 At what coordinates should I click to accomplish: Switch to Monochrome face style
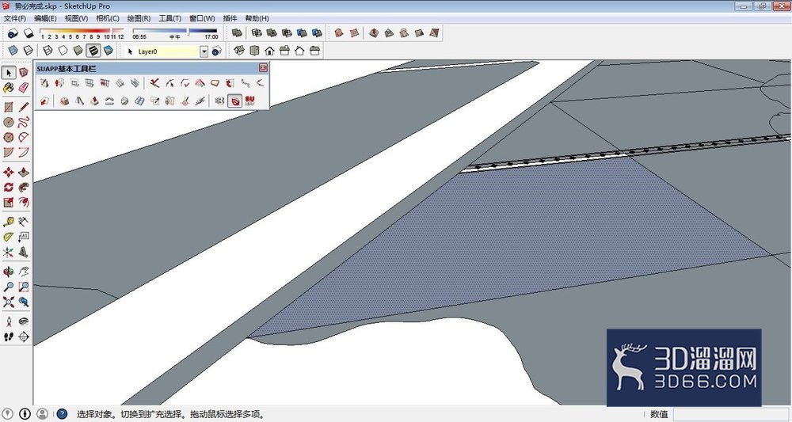pyautogui.click(x=108, y=51)
